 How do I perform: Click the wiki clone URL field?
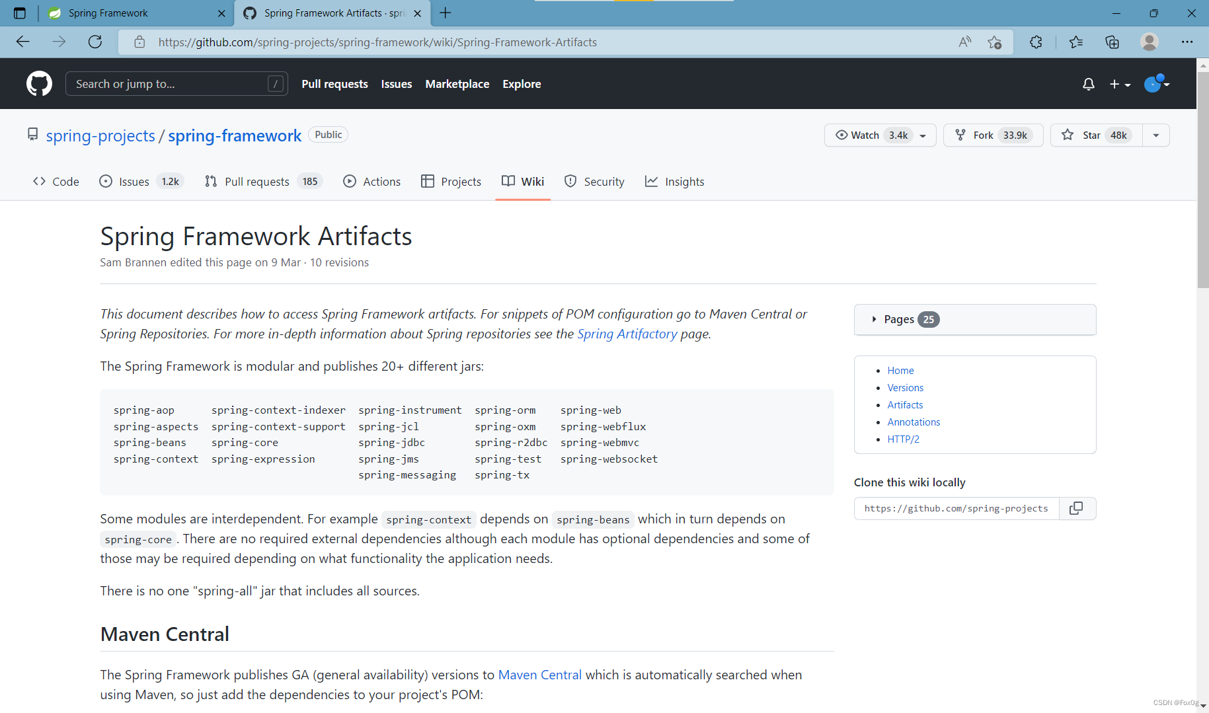(956, 508)
